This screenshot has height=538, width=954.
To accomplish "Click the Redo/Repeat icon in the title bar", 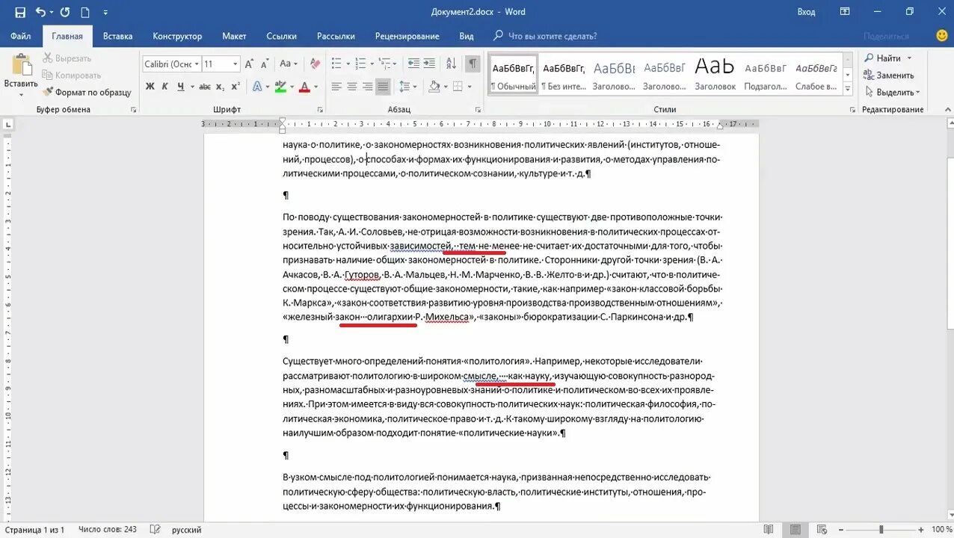I will pyautogui.click(x=65, y=12).
